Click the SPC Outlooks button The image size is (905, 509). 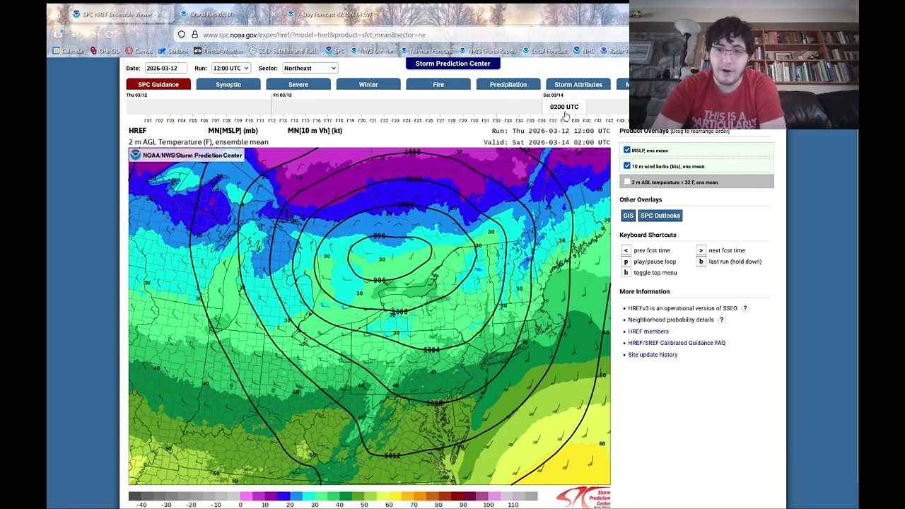(660, 216)
